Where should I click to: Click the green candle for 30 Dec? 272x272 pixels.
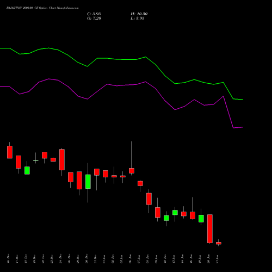coord(88,182)
